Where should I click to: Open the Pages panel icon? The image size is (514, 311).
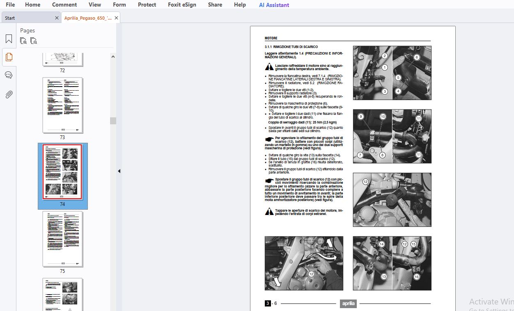[9, 57]
